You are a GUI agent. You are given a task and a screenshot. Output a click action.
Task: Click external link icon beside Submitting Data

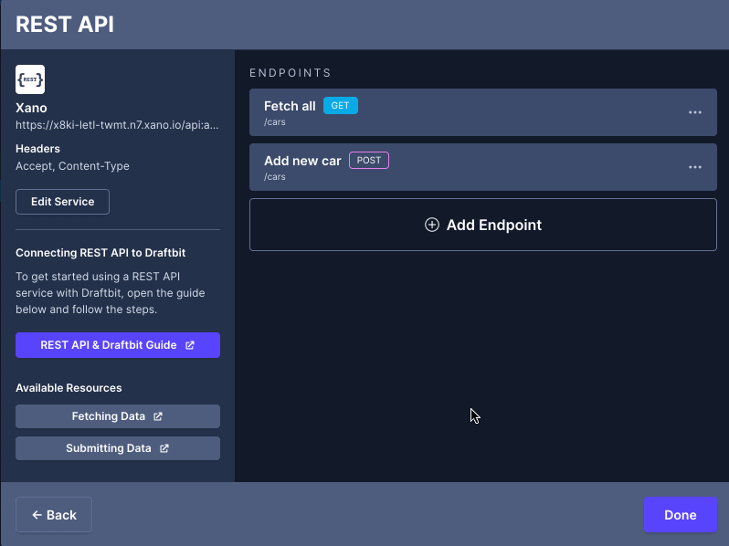[164, 448]
